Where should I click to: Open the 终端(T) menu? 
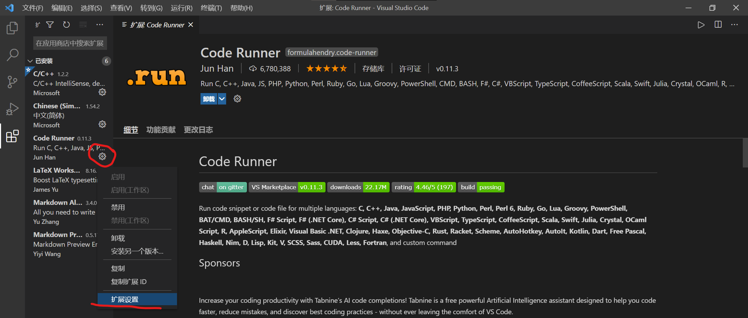211,8
